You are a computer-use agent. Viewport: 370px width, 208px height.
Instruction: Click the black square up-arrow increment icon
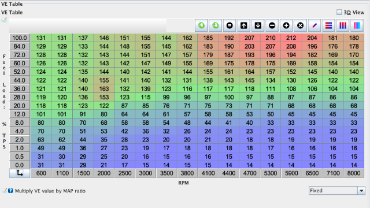244,25
